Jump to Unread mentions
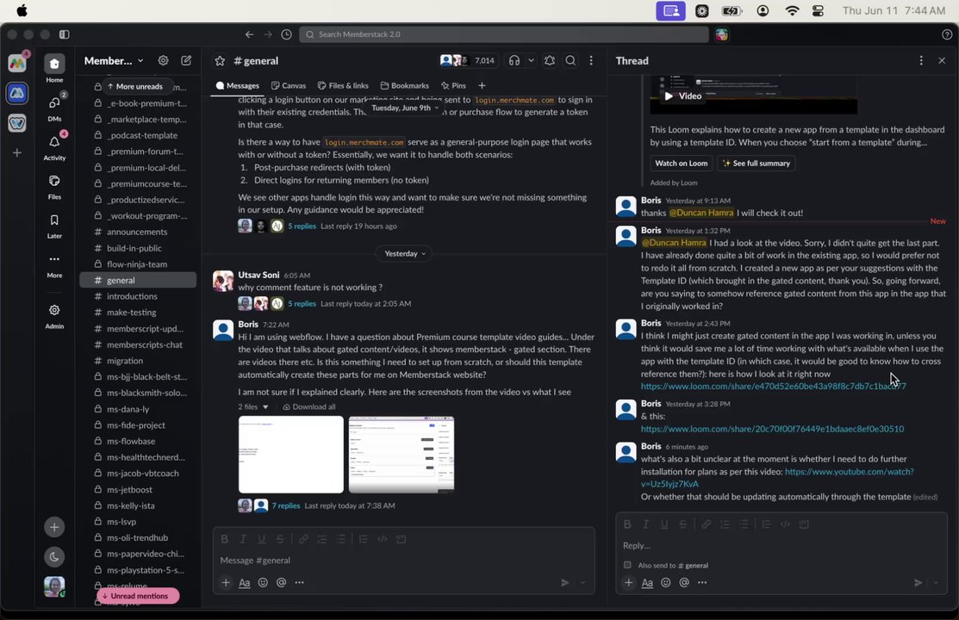 (x=138, y=596)
